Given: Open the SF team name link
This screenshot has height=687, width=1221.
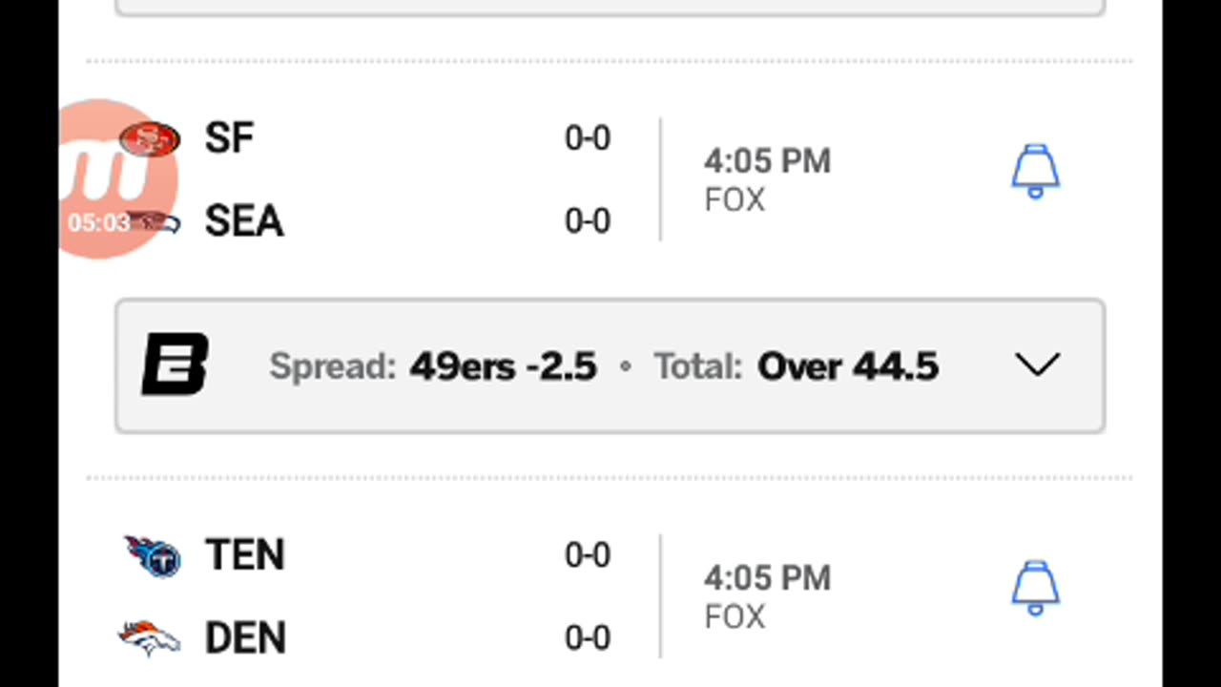Looking at the screenshot, I should point(229,139).
